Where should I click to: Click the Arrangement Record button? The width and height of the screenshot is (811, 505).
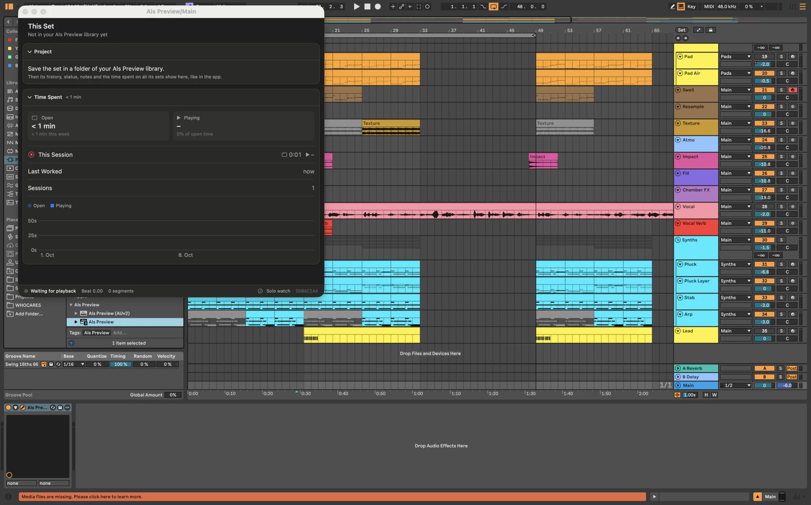[x=378, y=6]
